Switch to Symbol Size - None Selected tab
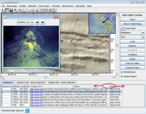Viewport: 146px width, 114px height. (x=62, y=83)
